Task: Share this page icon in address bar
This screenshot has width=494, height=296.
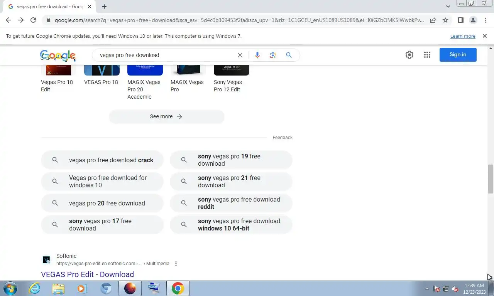Action: click(x=433, y=20)
